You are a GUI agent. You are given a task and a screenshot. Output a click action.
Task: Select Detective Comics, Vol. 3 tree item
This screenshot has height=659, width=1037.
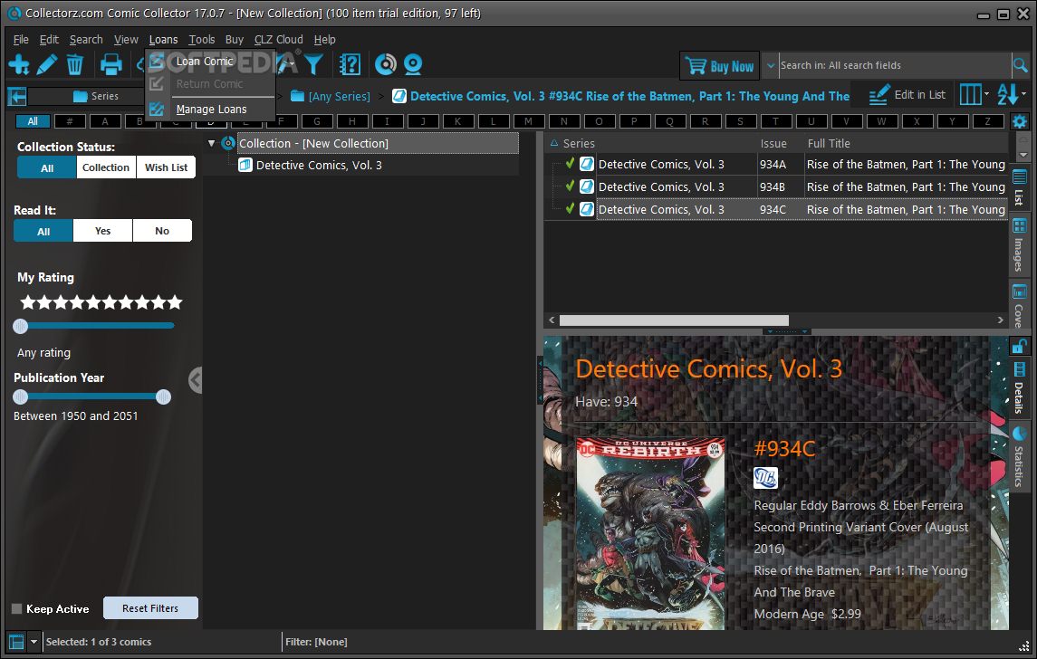319,166
